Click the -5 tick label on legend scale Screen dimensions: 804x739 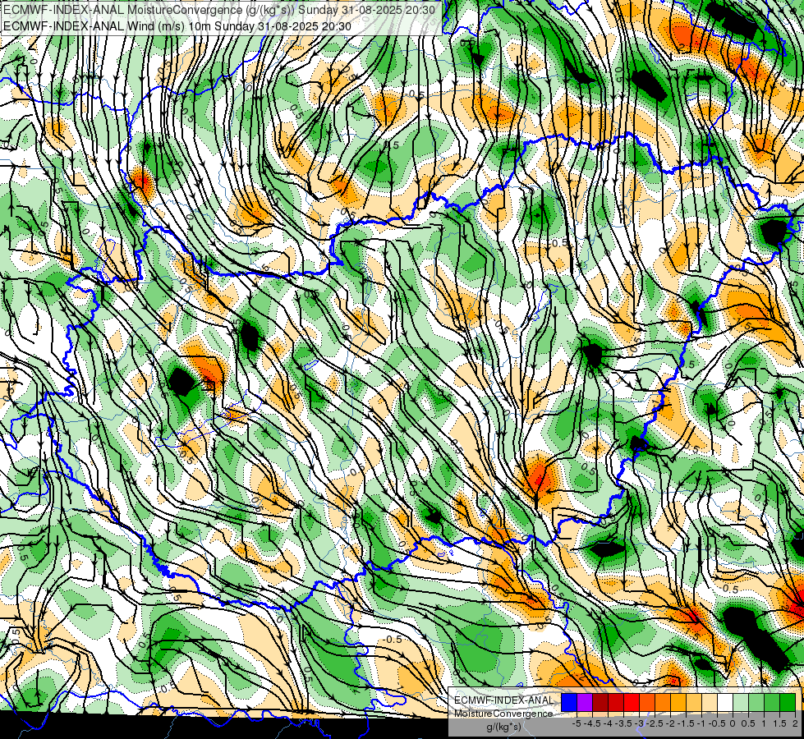(x=577, y=723)
